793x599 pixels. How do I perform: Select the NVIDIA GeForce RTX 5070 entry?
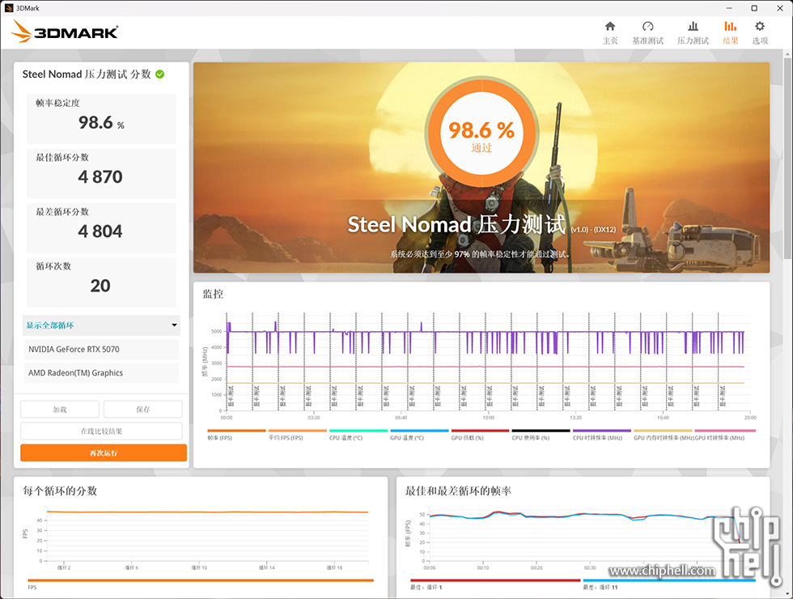tap(101, 350)
